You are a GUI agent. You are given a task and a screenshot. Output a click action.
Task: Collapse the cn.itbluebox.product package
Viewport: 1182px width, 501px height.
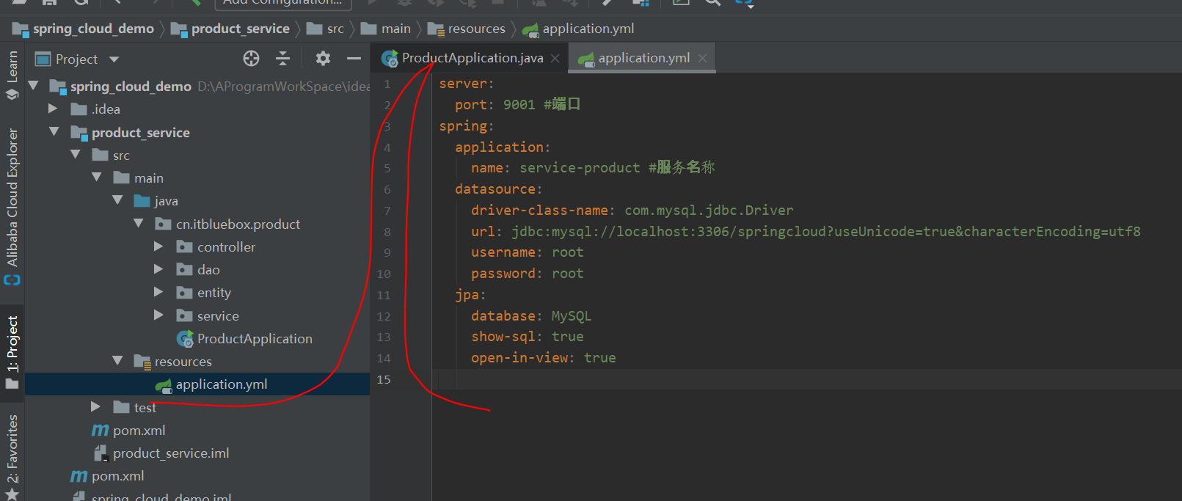click(139, 224)
